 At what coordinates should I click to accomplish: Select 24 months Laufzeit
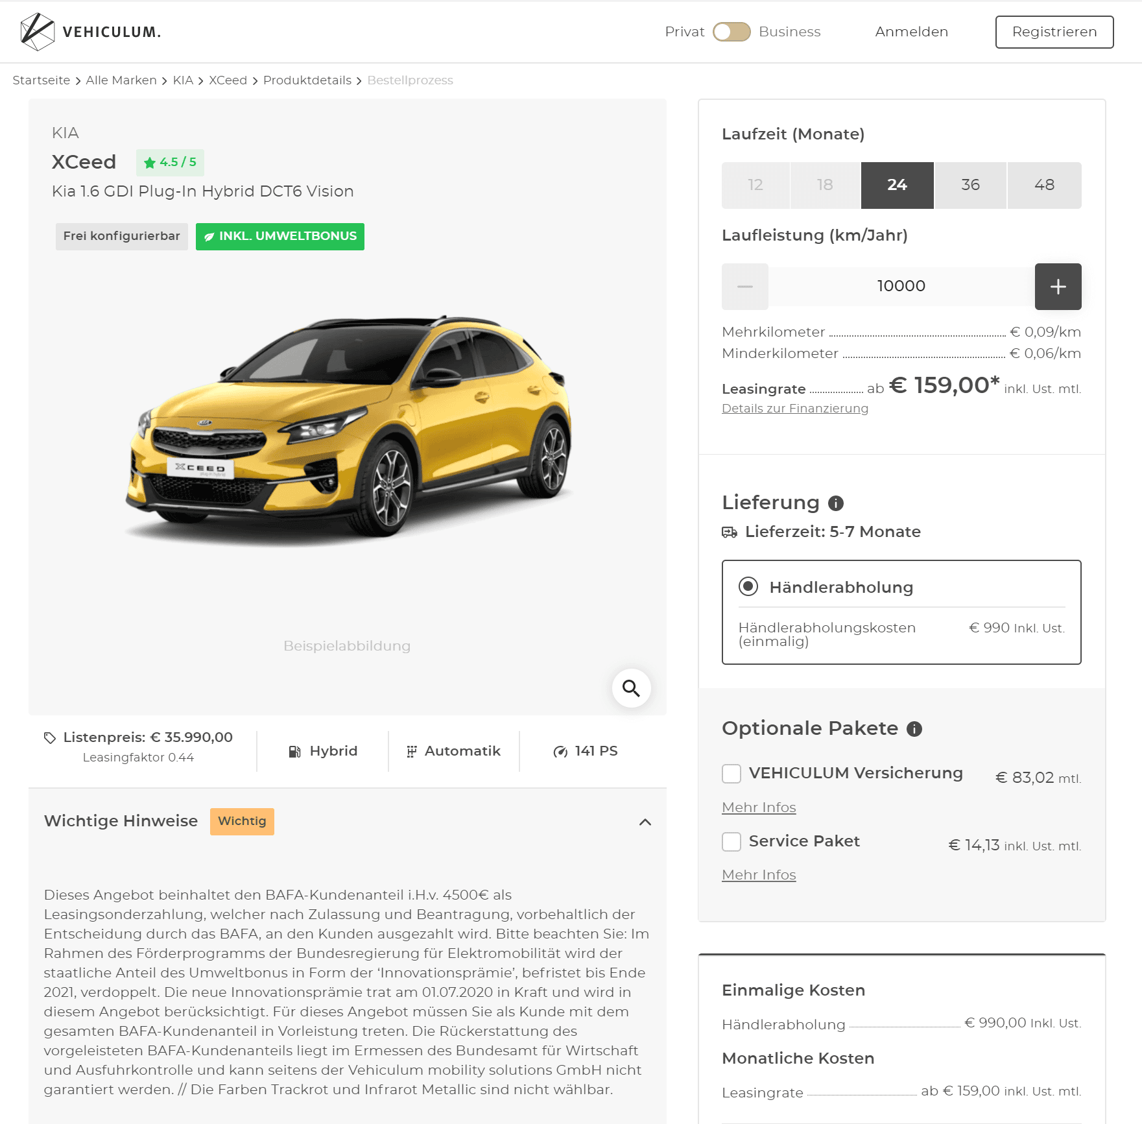[x=897, y=185]
